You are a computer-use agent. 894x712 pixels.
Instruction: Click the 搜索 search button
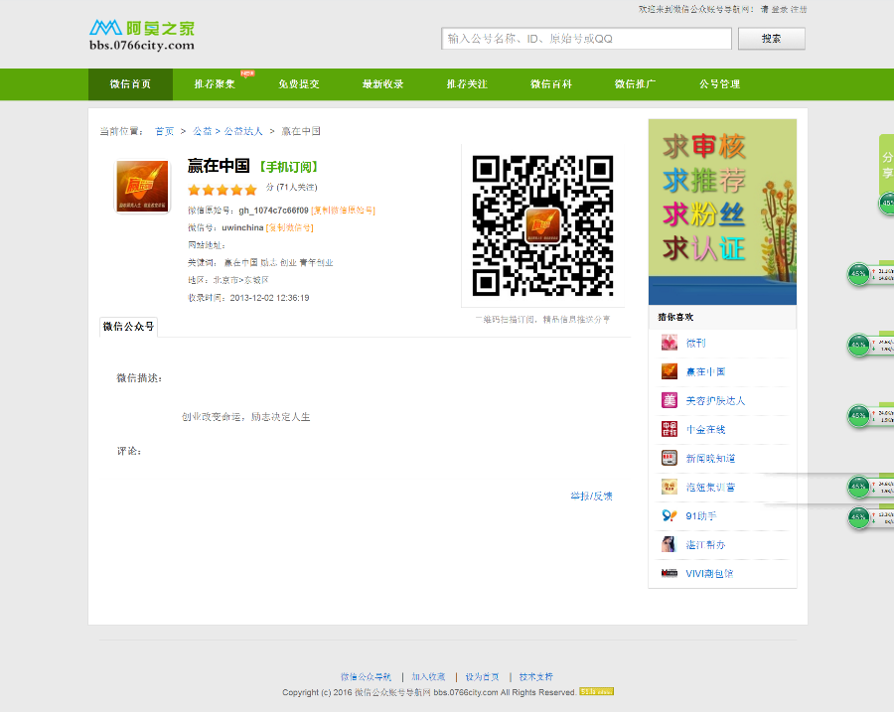[772, 39]
